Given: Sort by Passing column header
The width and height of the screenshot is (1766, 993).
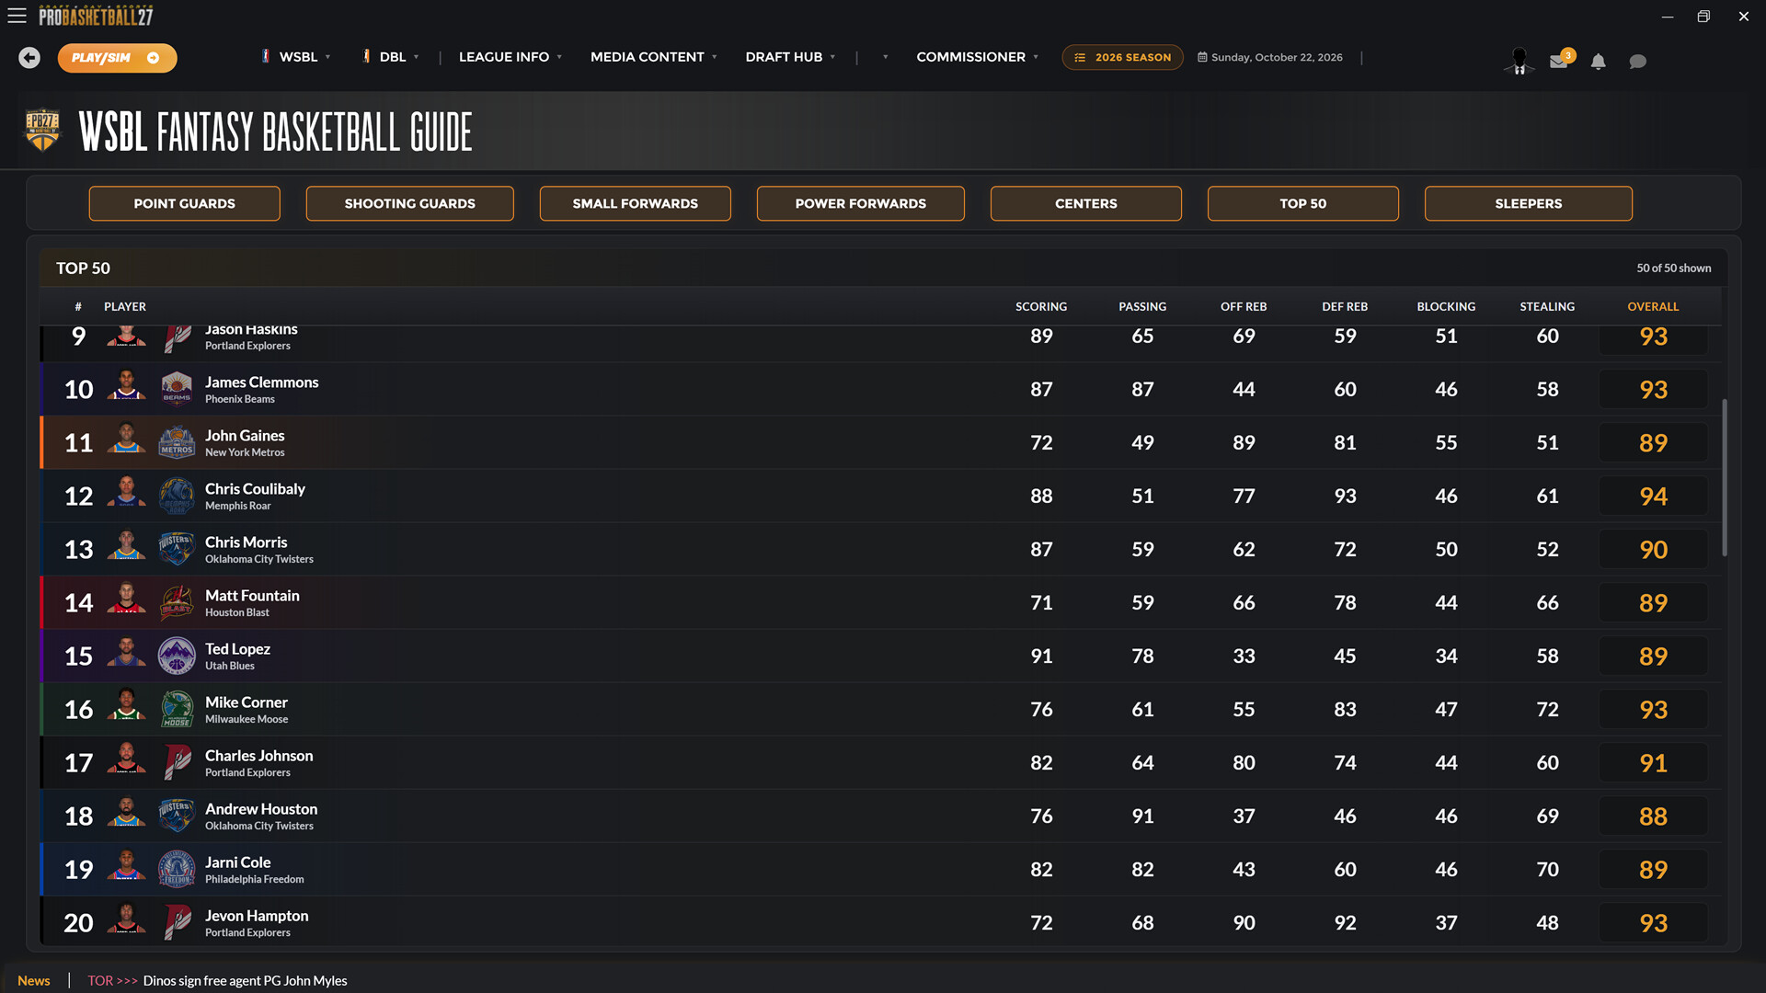Looking at the screenshot, I should (x=1142, y=306).
